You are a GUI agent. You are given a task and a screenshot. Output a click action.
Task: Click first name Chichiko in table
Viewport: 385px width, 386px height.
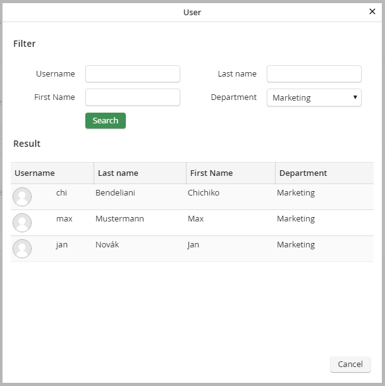click(x=204, y=193)
